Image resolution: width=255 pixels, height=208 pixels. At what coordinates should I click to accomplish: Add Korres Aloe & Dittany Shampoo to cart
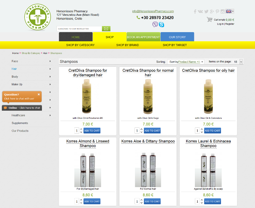point(152,201)
